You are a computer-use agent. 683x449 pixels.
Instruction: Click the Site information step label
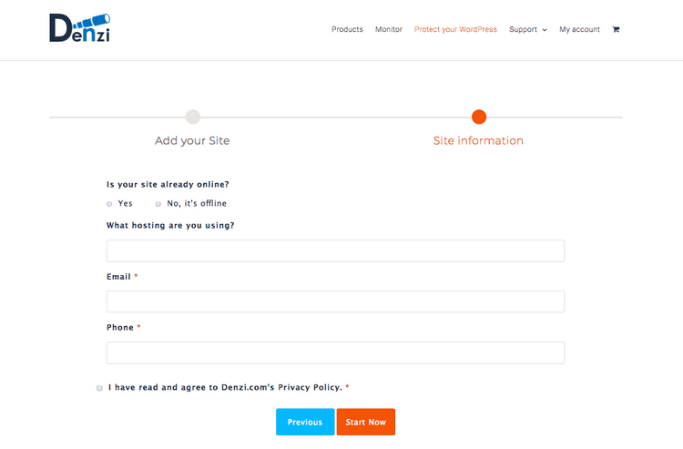[x=478, y=140]
